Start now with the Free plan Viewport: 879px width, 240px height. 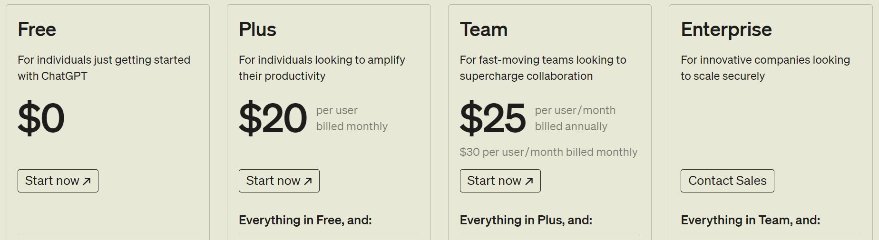click(x=58, y=181)
